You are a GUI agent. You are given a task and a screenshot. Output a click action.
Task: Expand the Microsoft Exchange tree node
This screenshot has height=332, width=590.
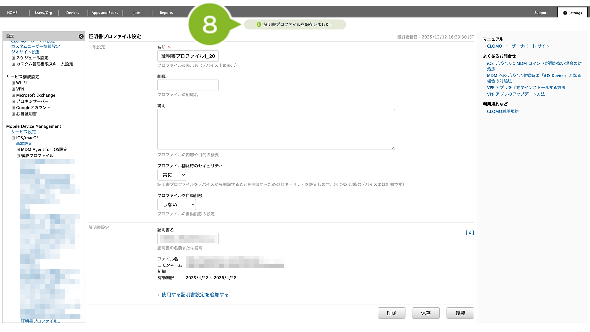[14, 95]
